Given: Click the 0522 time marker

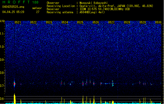Looking at the screenshot, I should [x=33, y=22].
